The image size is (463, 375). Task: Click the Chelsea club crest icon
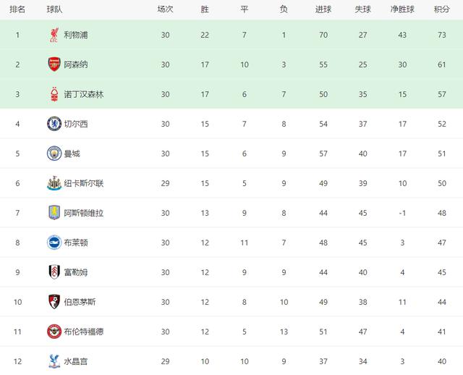(x=54, y=124)
